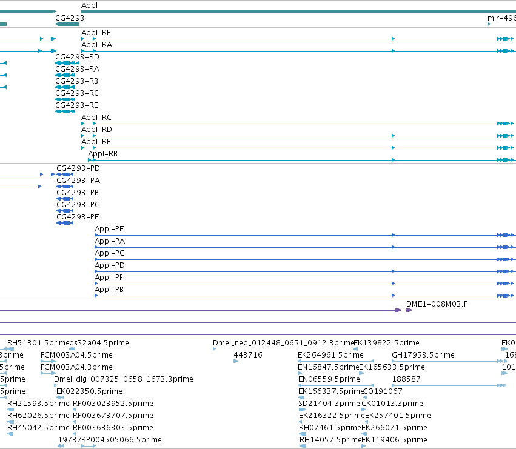The height and width of the screenshot is (449, 516).
Task: Click the CG4293-PB protein label
Action: 78,193
